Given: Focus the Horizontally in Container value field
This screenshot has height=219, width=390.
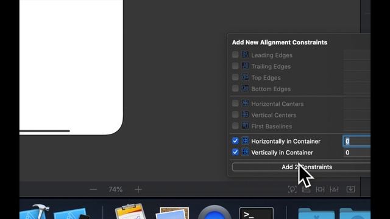Looking at the screenshot, I should pos(356,141).
